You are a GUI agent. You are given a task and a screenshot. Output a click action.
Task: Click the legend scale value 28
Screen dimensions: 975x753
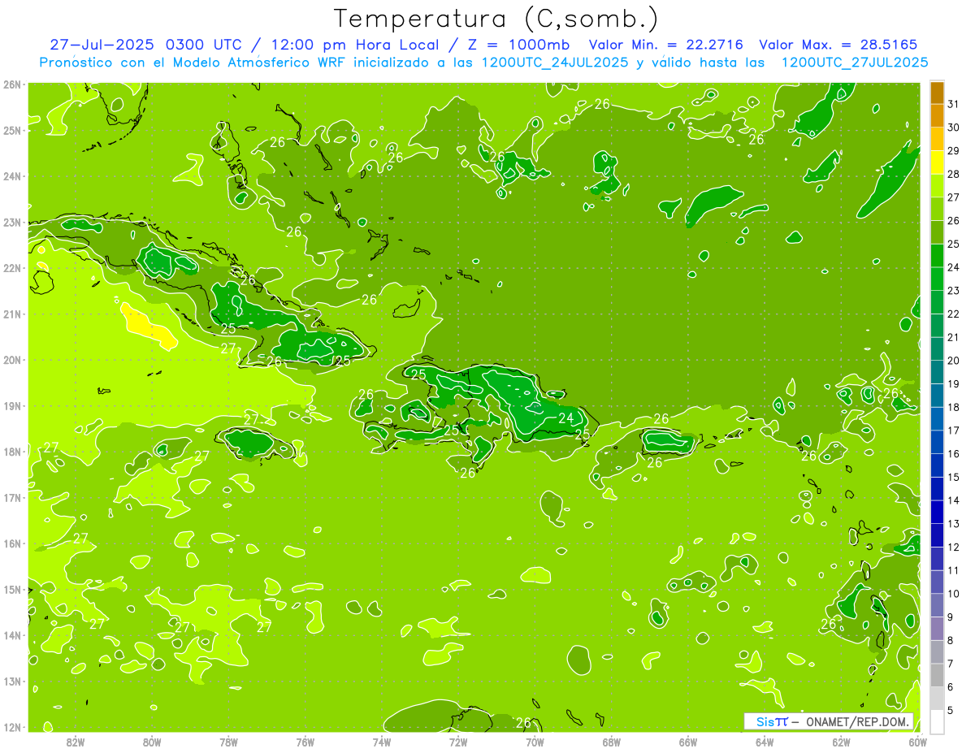954,175
